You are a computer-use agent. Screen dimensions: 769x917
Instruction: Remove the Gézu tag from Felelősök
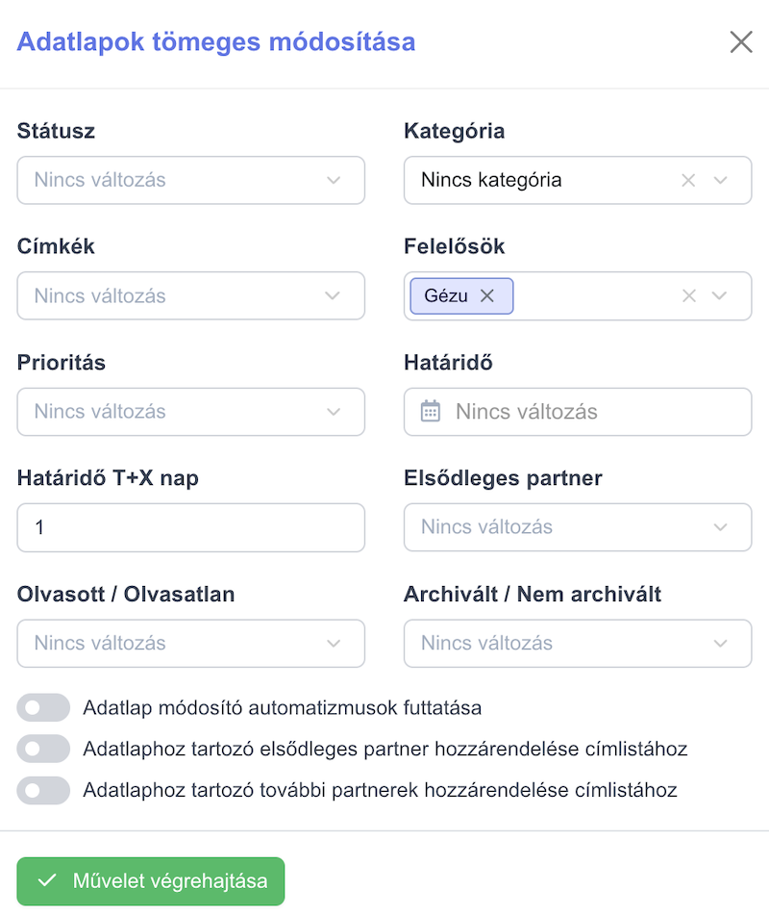pyautogui.click(x=486, y=296)
